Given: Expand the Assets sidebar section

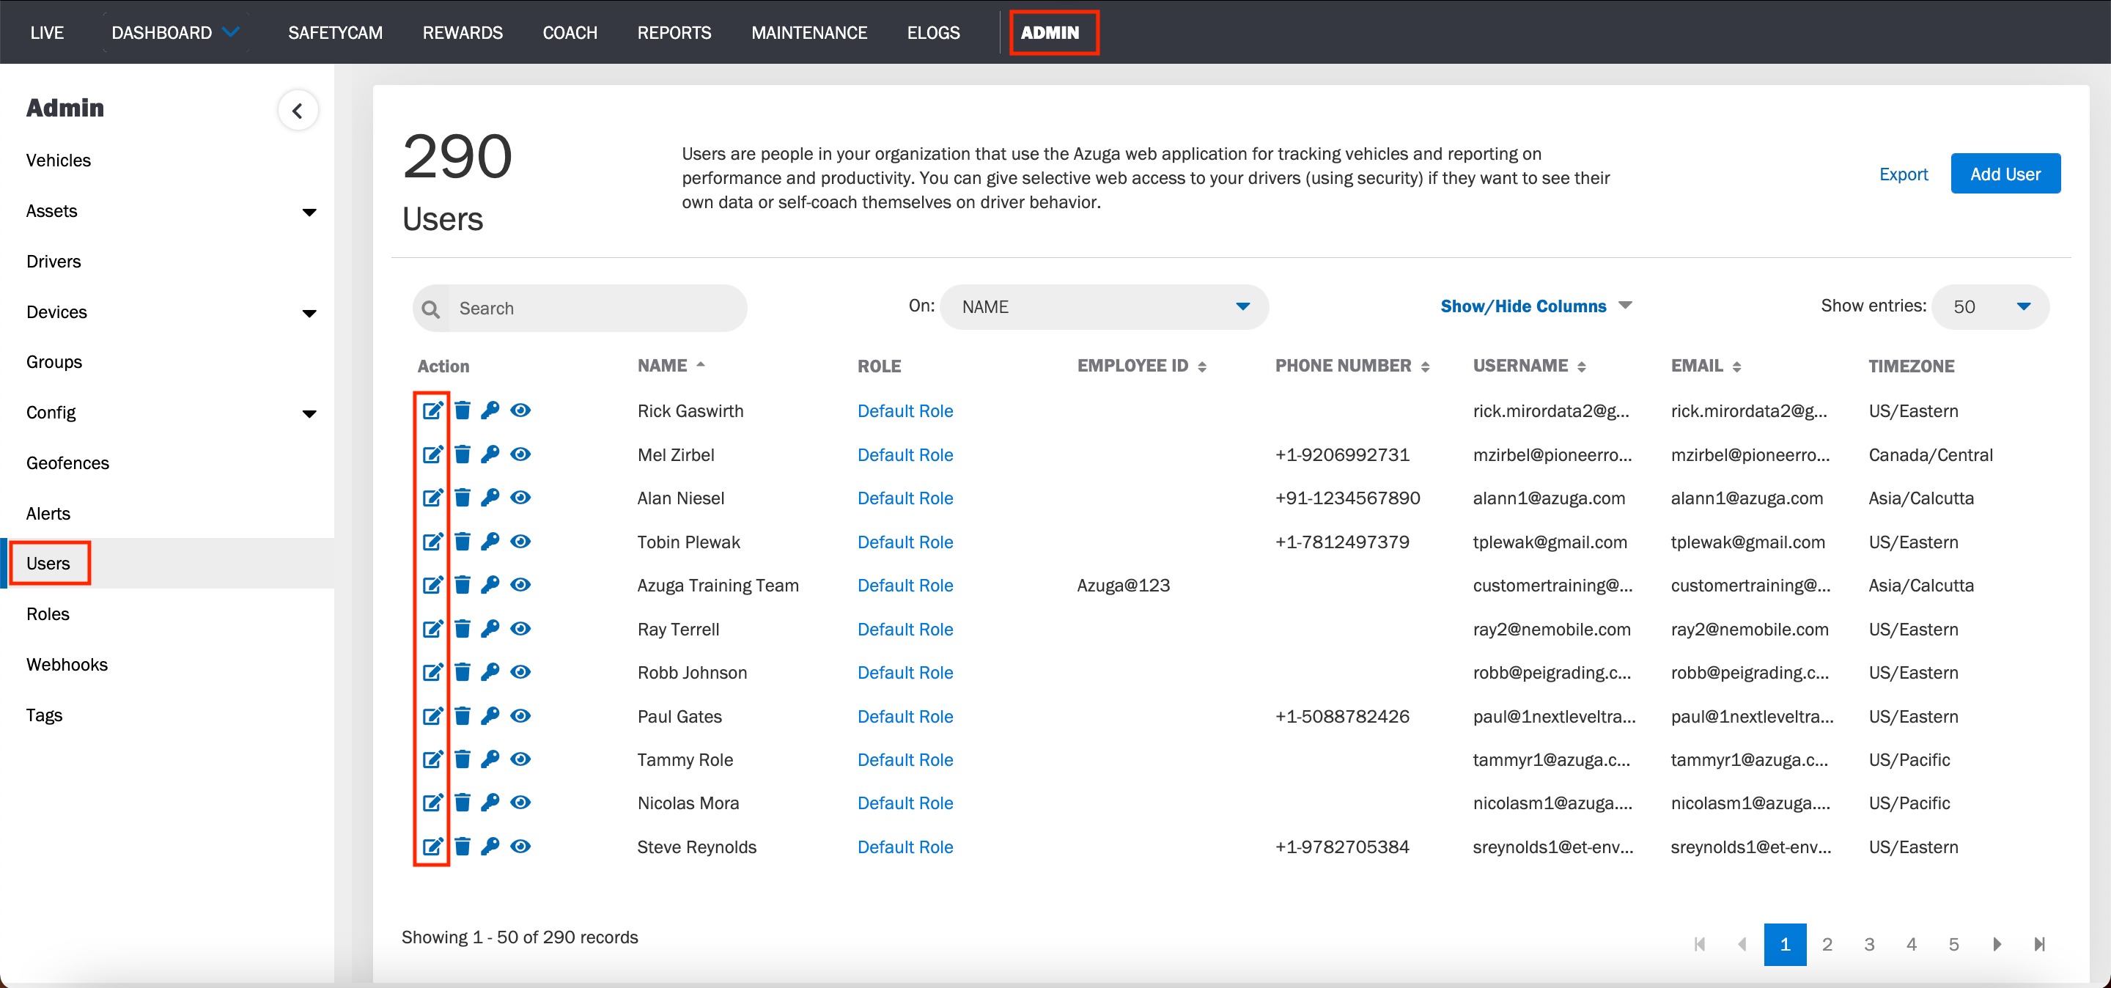Looking at the screenshot, I should tap(309, 212).
